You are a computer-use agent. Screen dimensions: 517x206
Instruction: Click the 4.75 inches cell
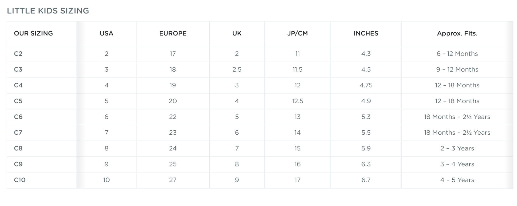[366, 85]
